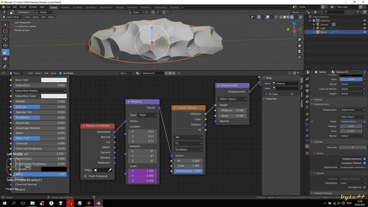Open Voronoi Euclidean distance dropdown
This screenshot has width=368, height=207.
point(188,149)
